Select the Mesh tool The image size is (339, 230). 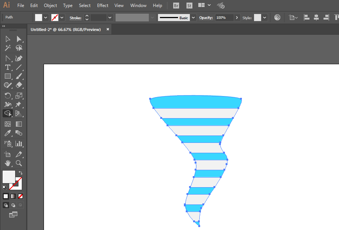click(8, 124)
